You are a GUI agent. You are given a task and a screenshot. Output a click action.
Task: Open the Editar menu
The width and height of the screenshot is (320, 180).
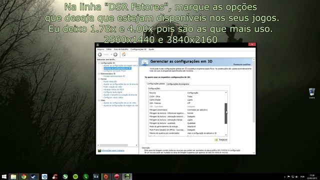[109, 49]
